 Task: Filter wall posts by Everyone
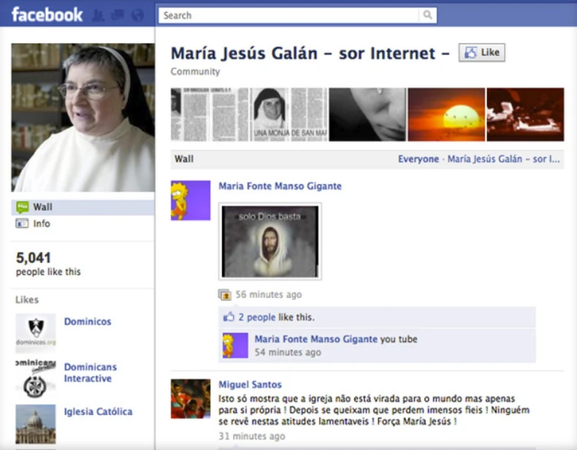418,159
